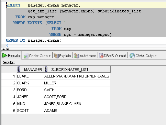This screenshot has height=125, width=166.
Task: Click the Explain plan tree icon
Action: tap(56, 56)
